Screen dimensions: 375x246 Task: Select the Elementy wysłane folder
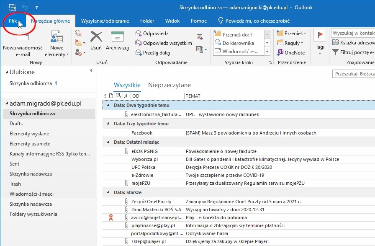(x=29, y=134)
